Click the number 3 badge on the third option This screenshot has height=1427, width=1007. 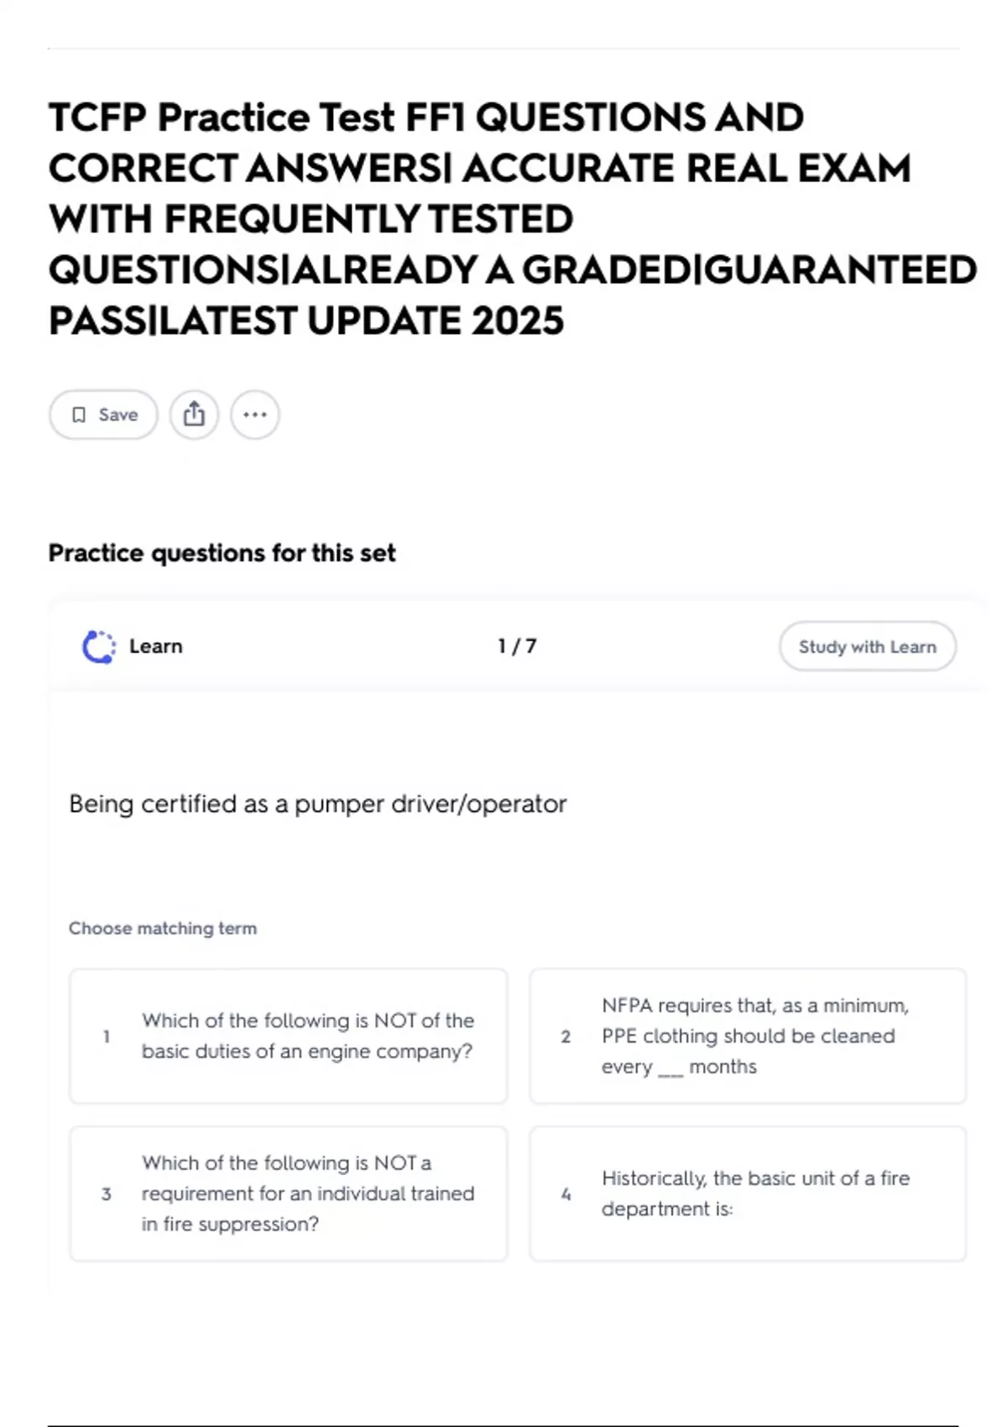click(x=107, y=1194)
